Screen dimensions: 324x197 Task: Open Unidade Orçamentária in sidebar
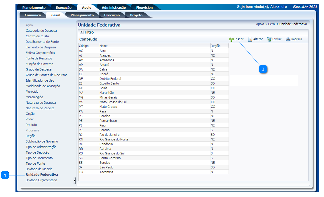41,180
